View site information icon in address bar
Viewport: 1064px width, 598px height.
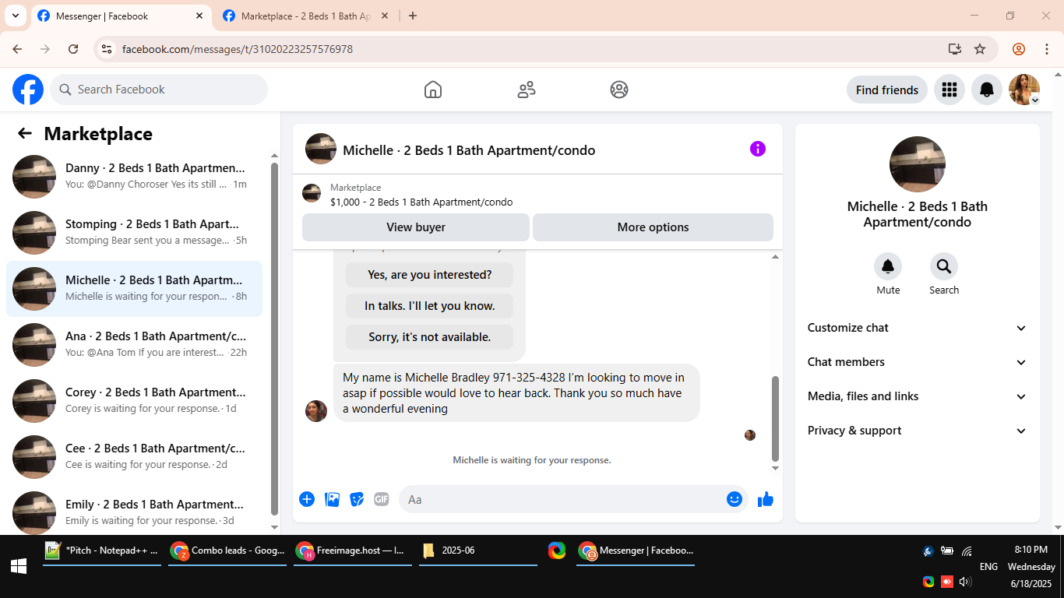107,49
